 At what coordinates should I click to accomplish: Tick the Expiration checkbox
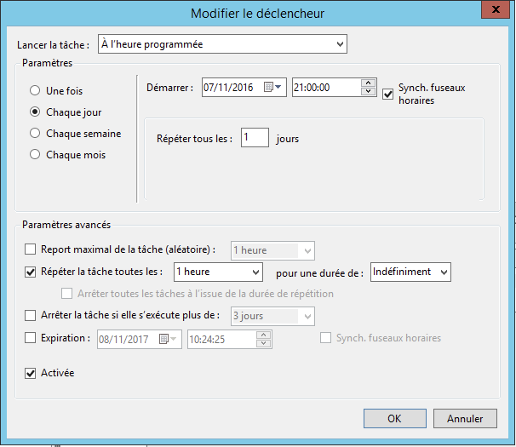coord(32,338)
